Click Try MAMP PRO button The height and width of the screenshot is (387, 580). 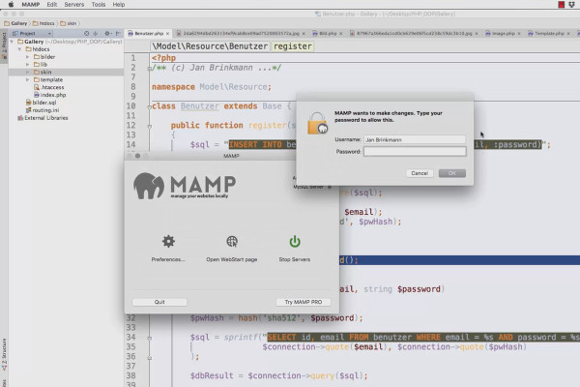point(304,302)
